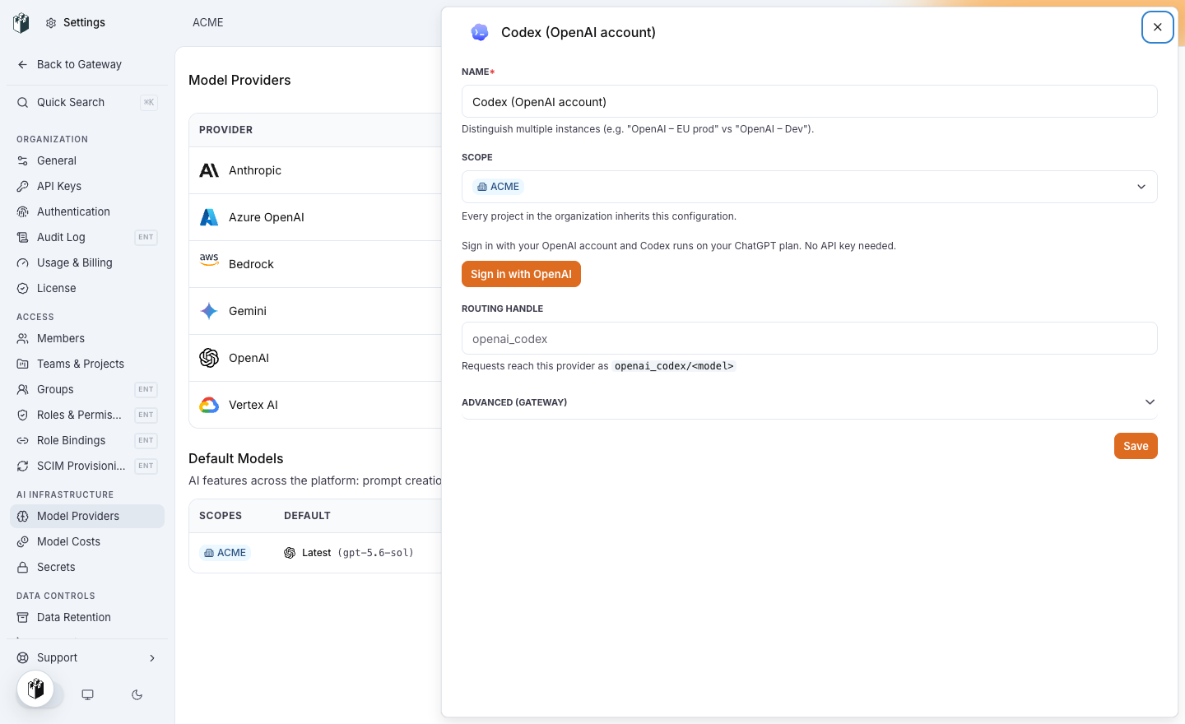Click the Members people icon
The width and height of the screenshot is (1185, 724).
(23, 339)
